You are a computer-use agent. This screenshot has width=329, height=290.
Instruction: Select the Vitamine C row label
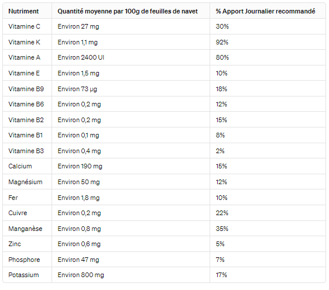[x=24, y=26]
